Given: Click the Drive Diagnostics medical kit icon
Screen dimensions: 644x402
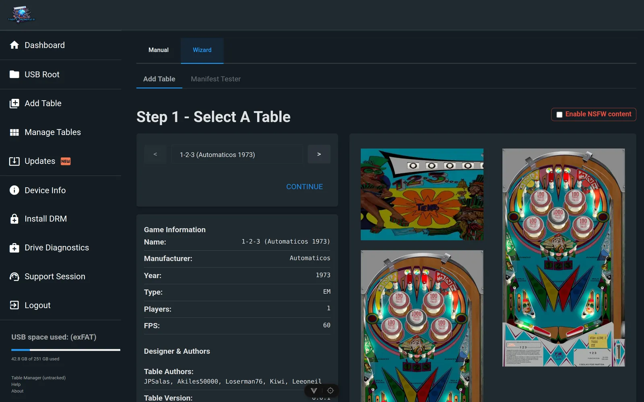Looking at the screenshot, I should (x=14, y=248).
